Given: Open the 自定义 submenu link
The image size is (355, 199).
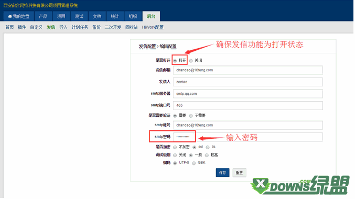Looking at the screenshot, I should click(x=36, y=27).
